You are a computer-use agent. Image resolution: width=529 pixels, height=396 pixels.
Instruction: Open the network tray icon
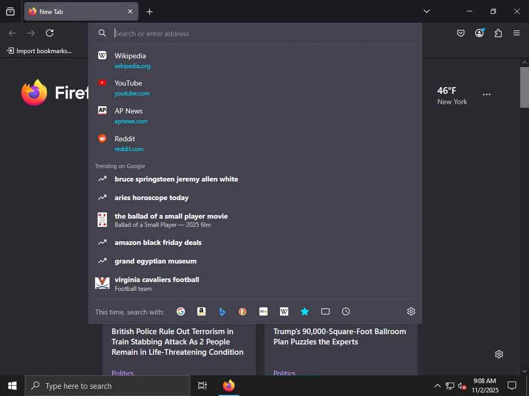[450, 386]
